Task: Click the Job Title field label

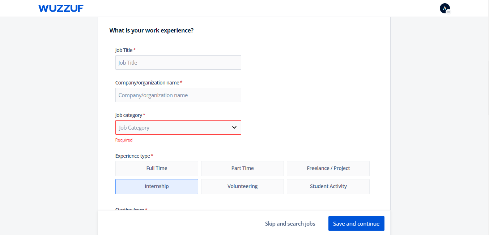Action: click(x=124, y=50)
